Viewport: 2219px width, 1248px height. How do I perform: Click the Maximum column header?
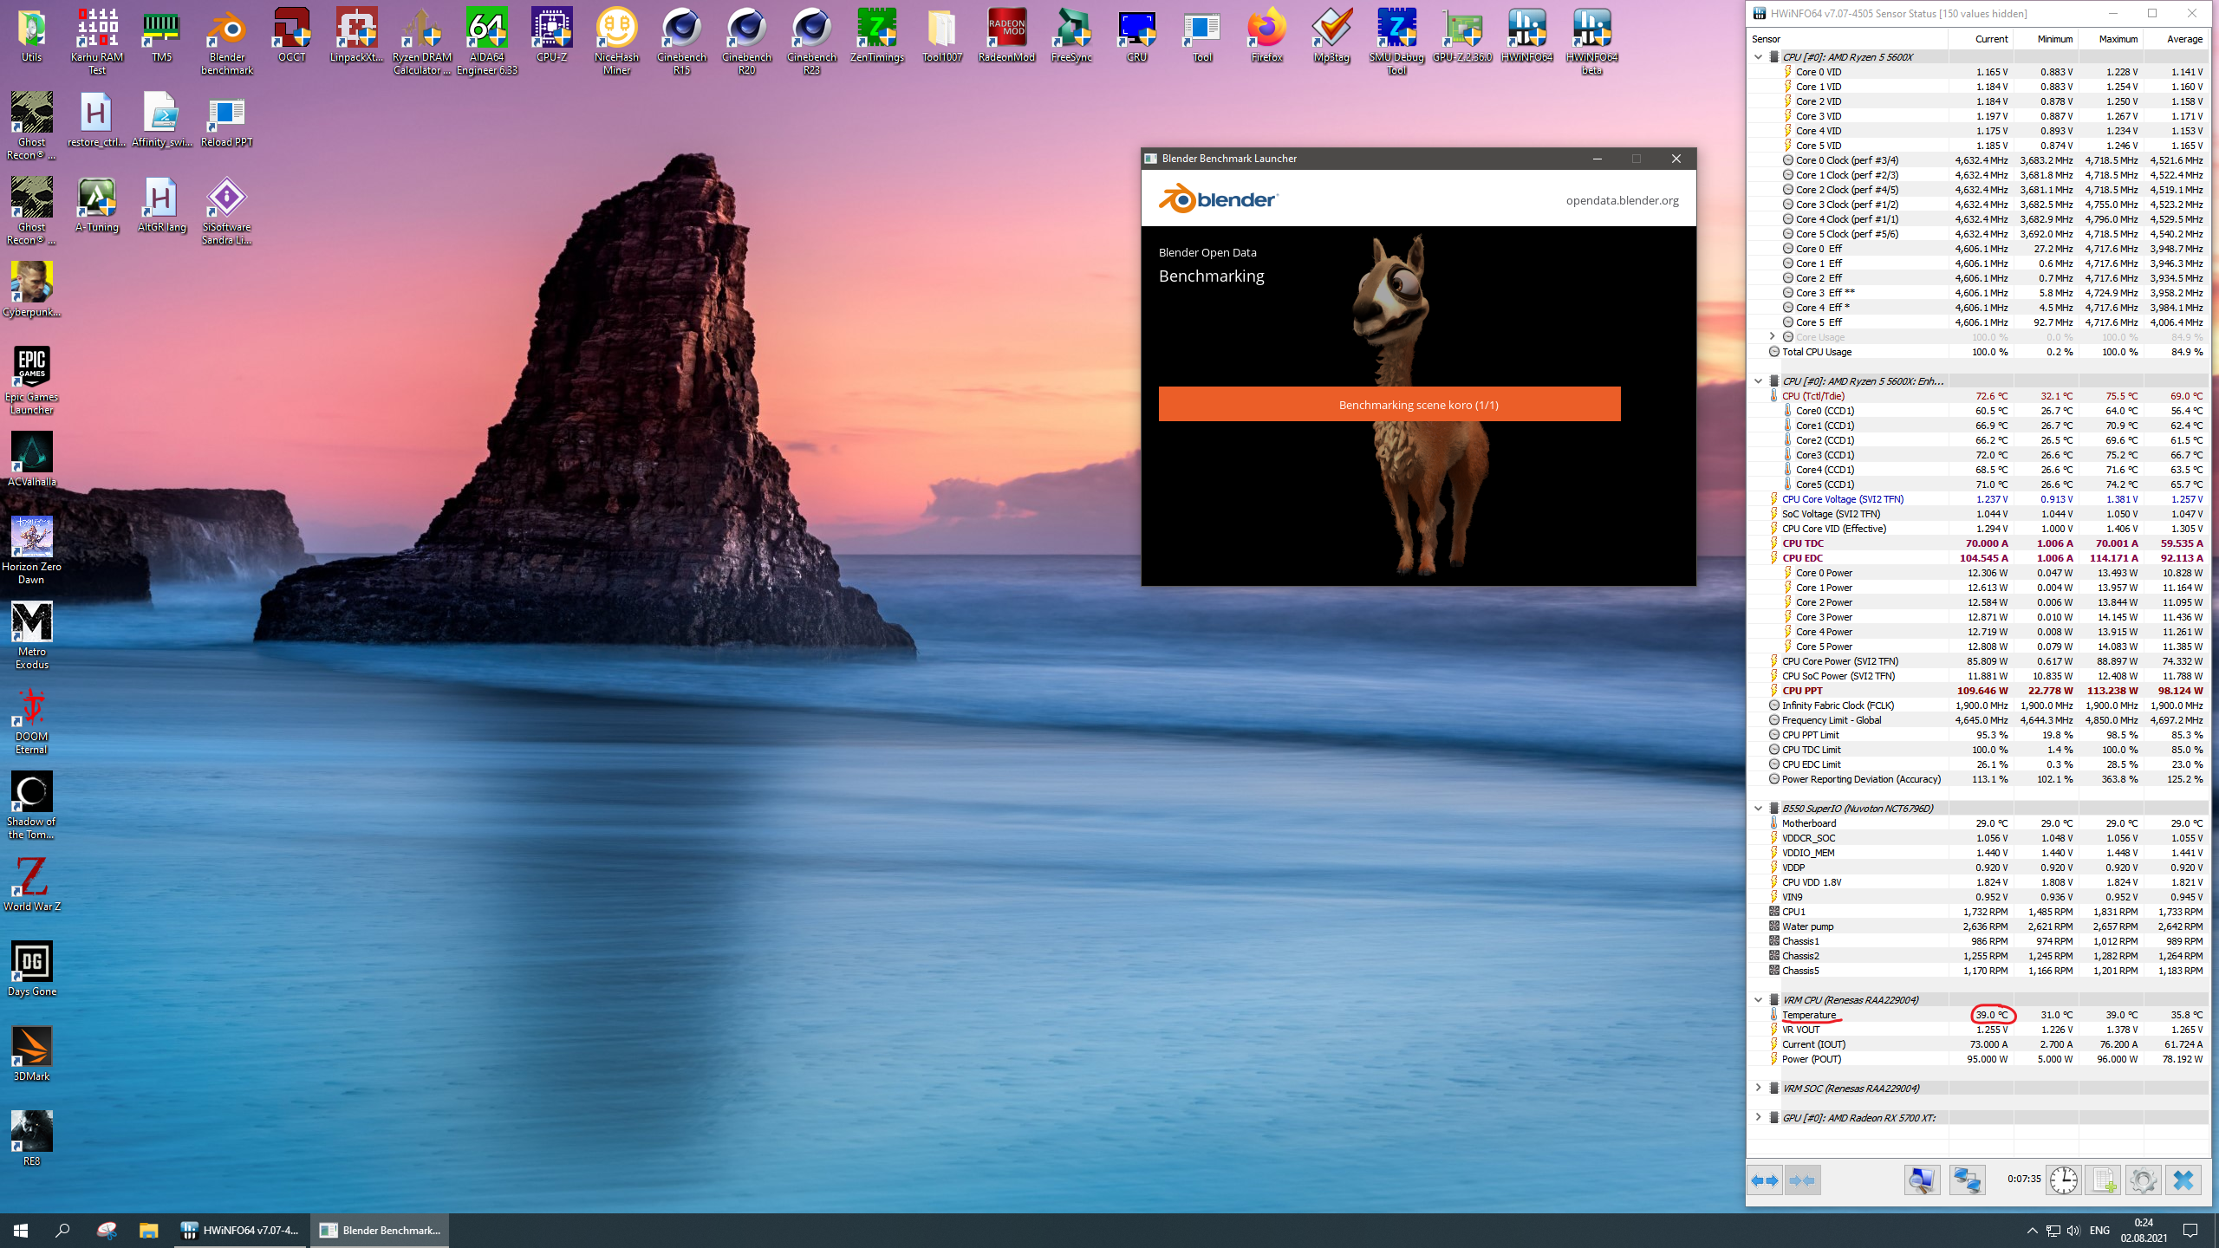tap(2118, 39)
